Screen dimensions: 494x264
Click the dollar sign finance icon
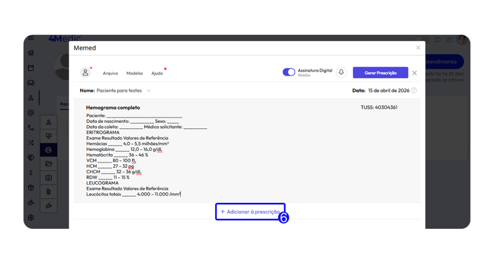pos(31,172)
